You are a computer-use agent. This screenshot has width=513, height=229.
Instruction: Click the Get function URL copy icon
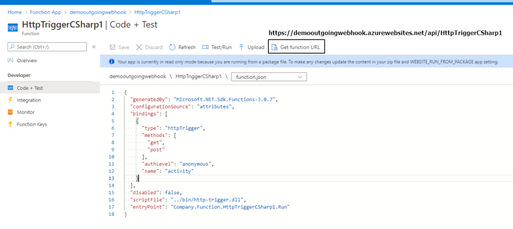pos(275,48)
